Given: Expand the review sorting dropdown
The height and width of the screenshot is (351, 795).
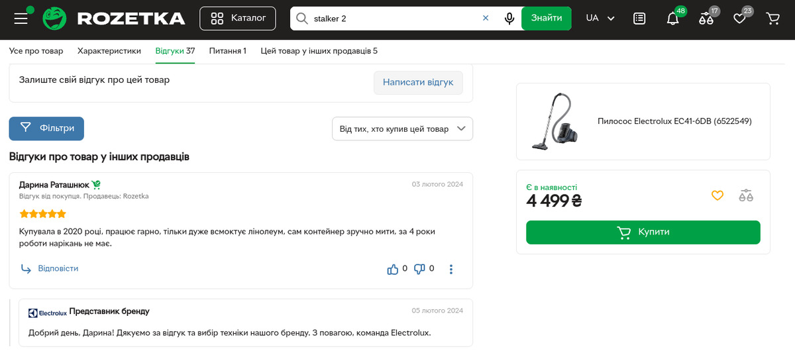Looking at the screenshot, I should tap(402, 129).
